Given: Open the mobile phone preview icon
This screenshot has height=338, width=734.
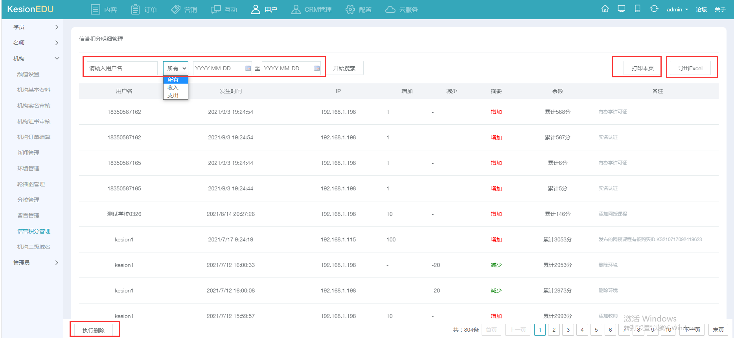Looking at the screenshot, I should [637, 9].
